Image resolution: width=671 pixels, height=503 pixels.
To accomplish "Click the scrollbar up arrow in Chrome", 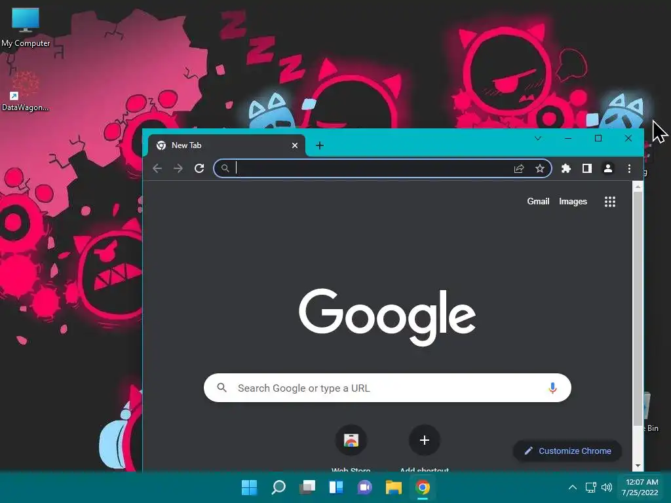I will [x=638, y=187].
